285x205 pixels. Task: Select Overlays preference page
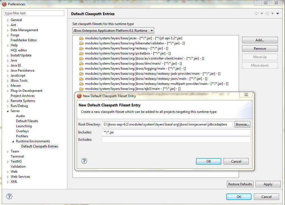click(22, 131)
